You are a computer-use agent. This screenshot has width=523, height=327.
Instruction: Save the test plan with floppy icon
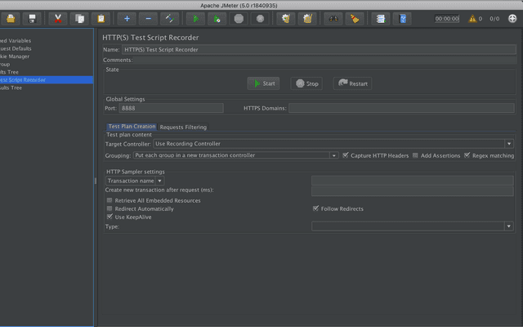(32, 19)
